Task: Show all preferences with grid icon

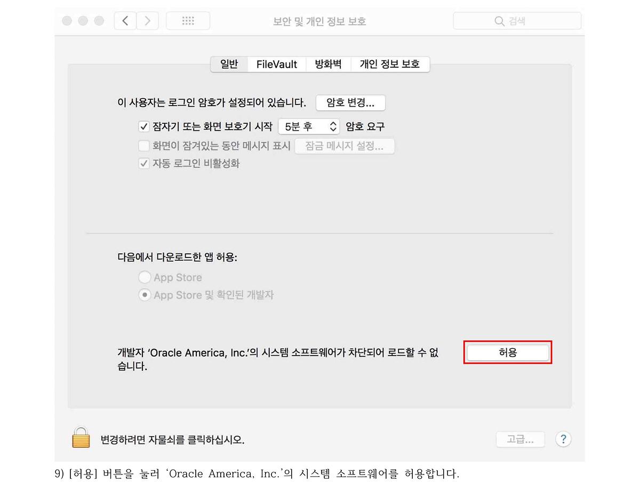Action: (x=188, y=21)
